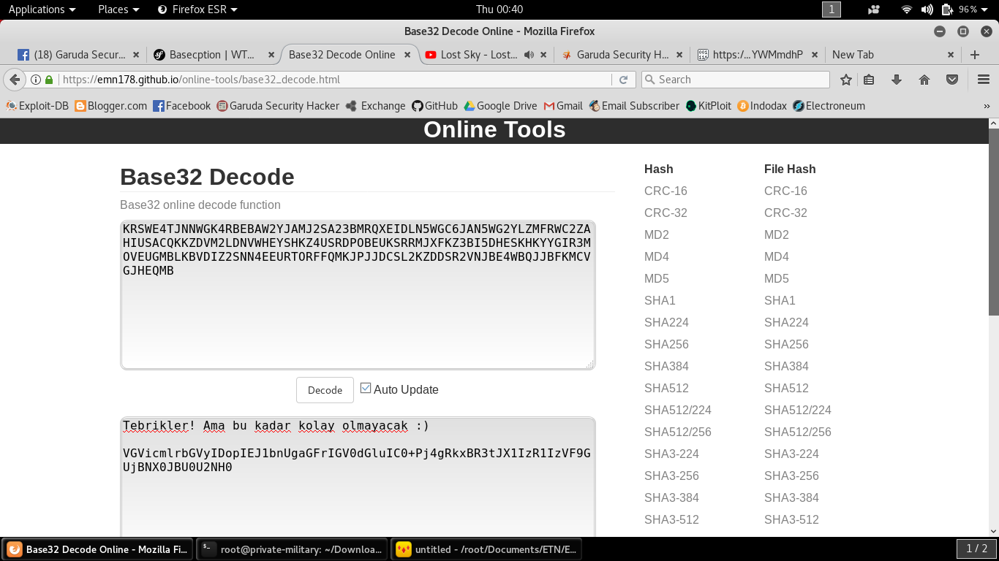
Task: Go to Firefox home page icon
Action: tap(924, 80)
